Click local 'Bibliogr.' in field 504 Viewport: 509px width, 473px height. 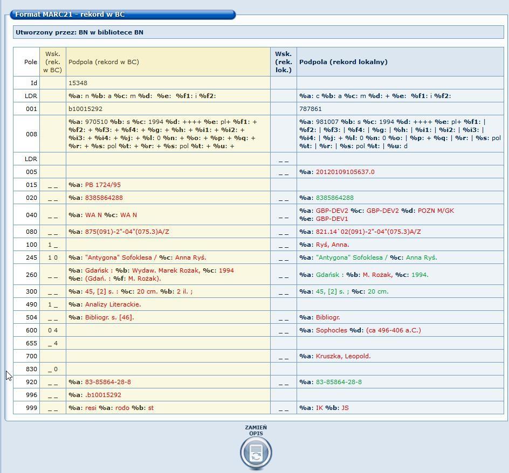(x=328, y=318)
